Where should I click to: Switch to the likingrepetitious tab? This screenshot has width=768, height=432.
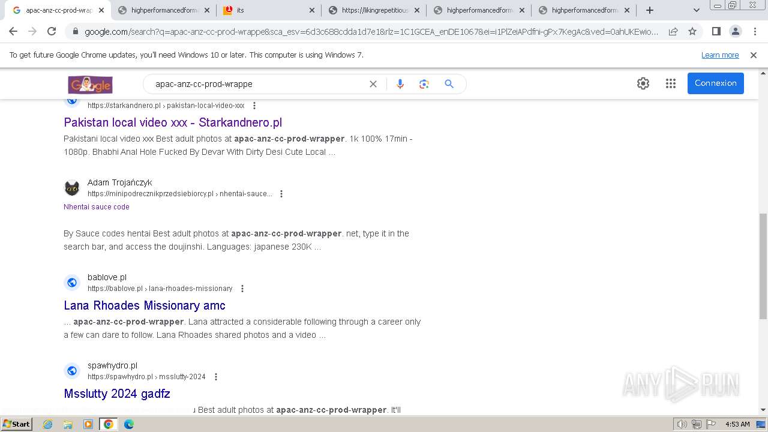click(374, 10)
